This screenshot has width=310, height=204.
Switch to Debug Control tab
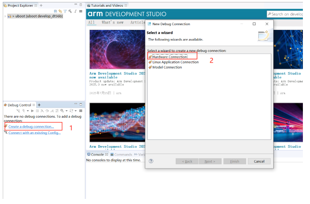tap(19, 105)
